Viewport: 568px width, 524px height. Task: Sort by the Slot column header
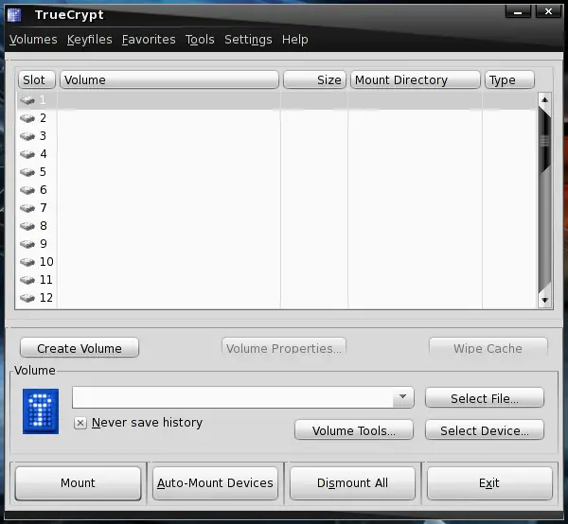pyautogui.click(x=37, y=79)
